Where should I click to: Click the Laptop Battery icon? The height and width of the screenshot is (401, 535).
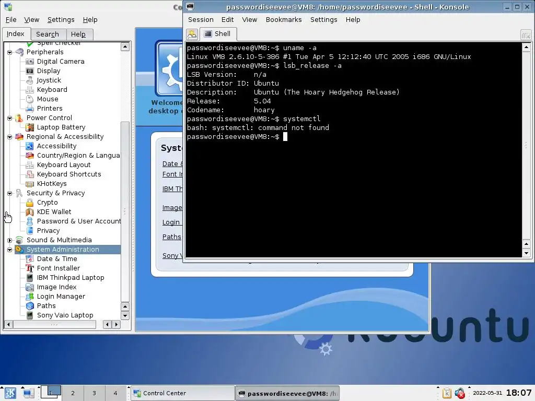[x=30, y=127]
